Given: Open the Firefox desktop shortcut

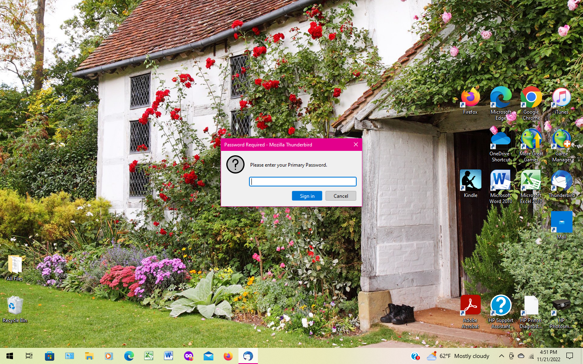Looking at the screenshot, I should (x=470, y=101).
